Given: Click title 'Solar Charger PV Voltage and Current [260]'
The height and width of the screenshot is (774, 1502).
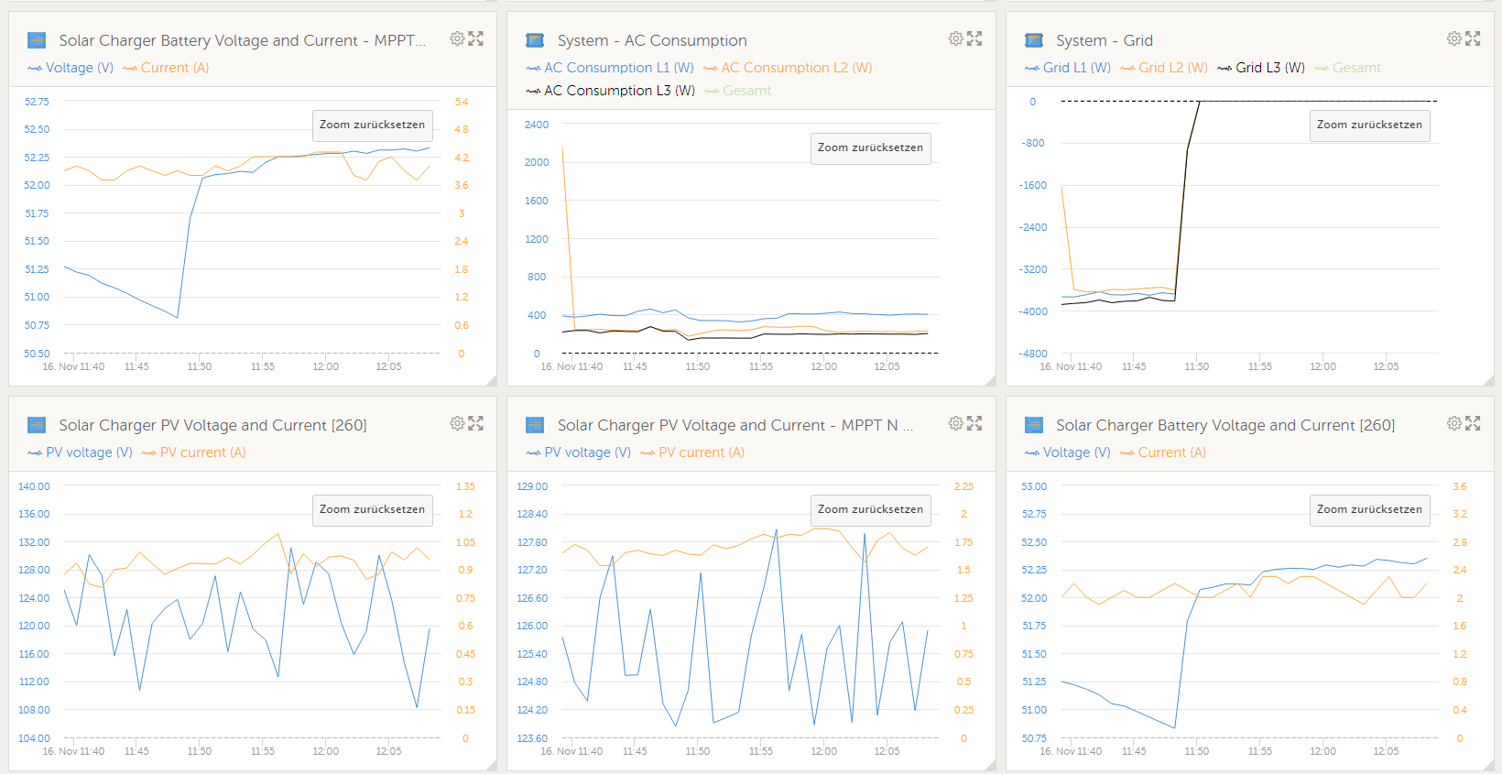Looking at the screenshot, I should (x=212, y=425).
